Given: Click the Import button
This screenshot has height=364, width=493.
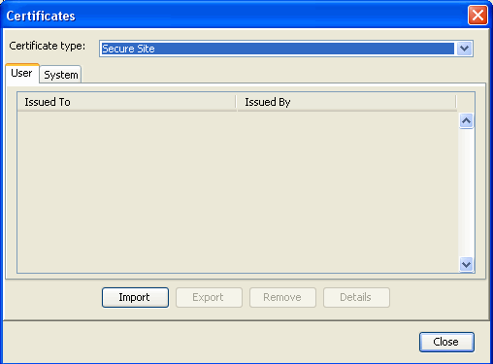Looking at the screenshot, I should 135,297.
